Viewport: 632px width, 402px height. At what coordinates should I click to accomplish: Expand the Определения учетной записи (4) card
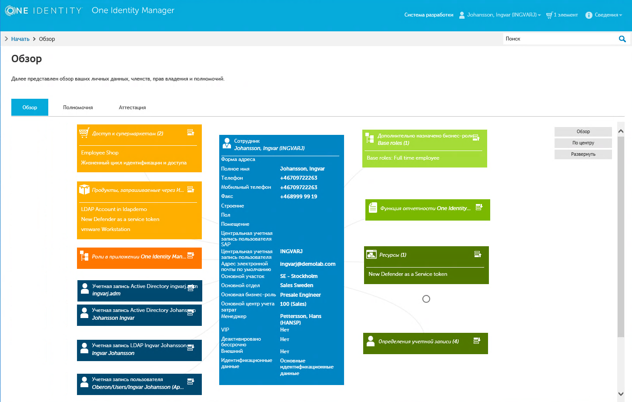coord(477,340)
